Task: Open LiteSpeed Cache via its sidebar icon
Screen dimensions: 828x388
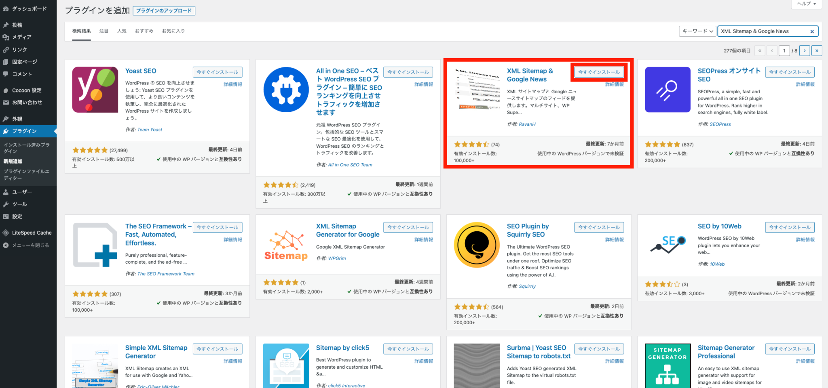Action: tap(6, 233)
